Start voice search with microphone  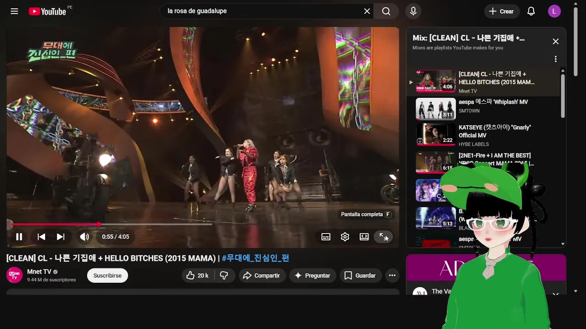pyautogui.click(x=413, y=11)
